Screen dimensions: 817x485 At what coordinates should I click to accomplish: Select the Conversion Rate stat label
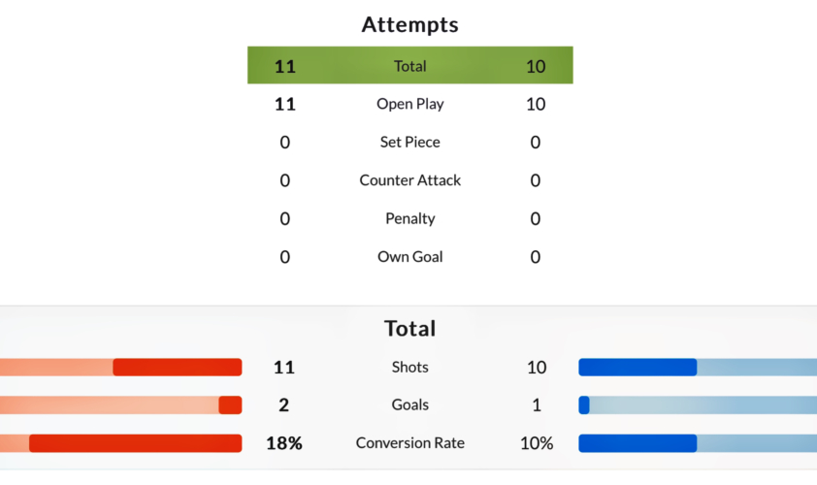pos(409,443)
